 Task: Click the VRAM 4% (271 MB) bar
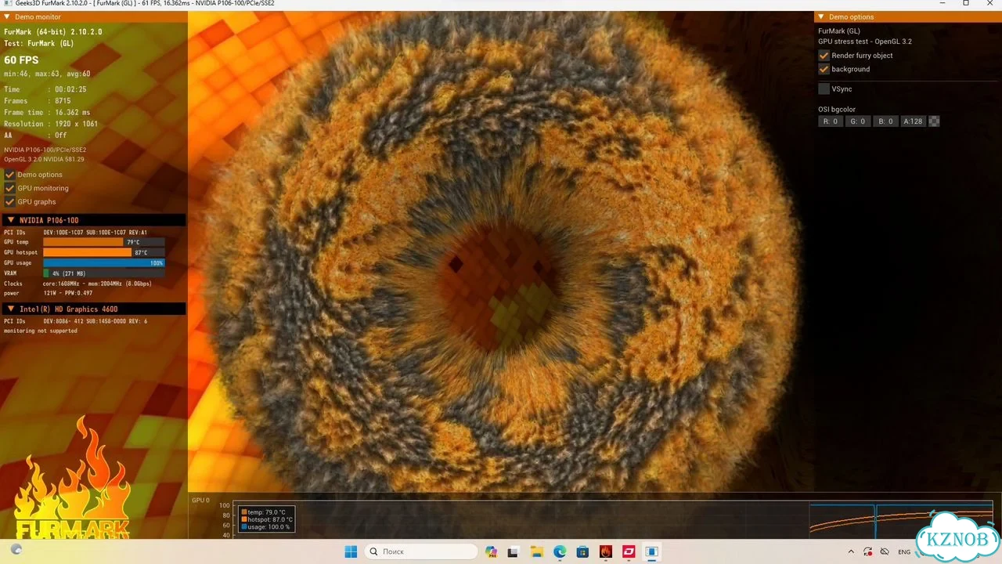tap(103, 273)
